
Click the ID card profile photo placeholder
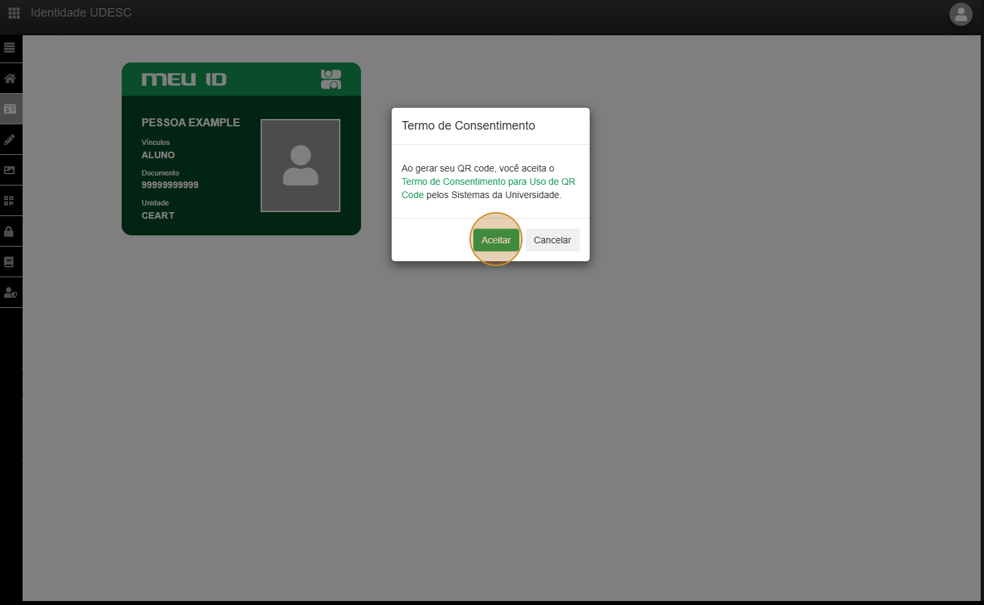pyautogui.click(x=301, y=166)
